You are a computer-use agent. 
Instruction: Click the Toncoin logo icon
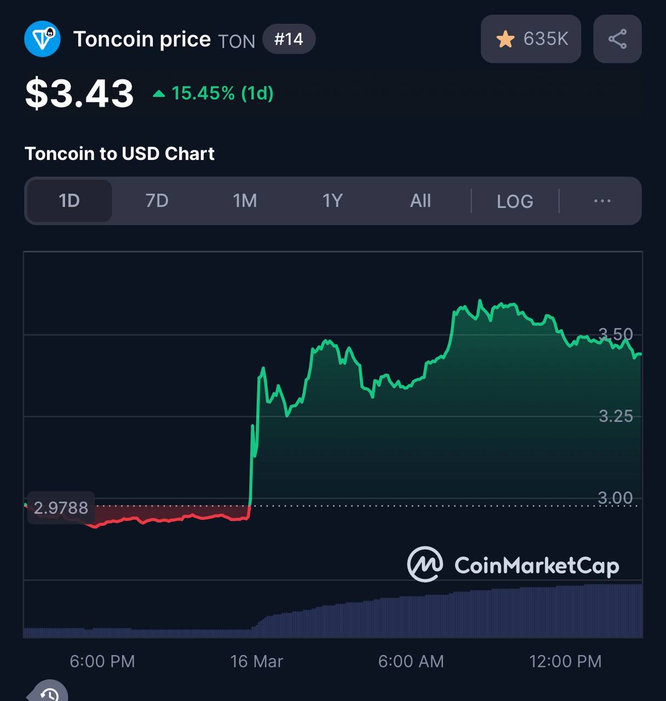click(42, 39)
